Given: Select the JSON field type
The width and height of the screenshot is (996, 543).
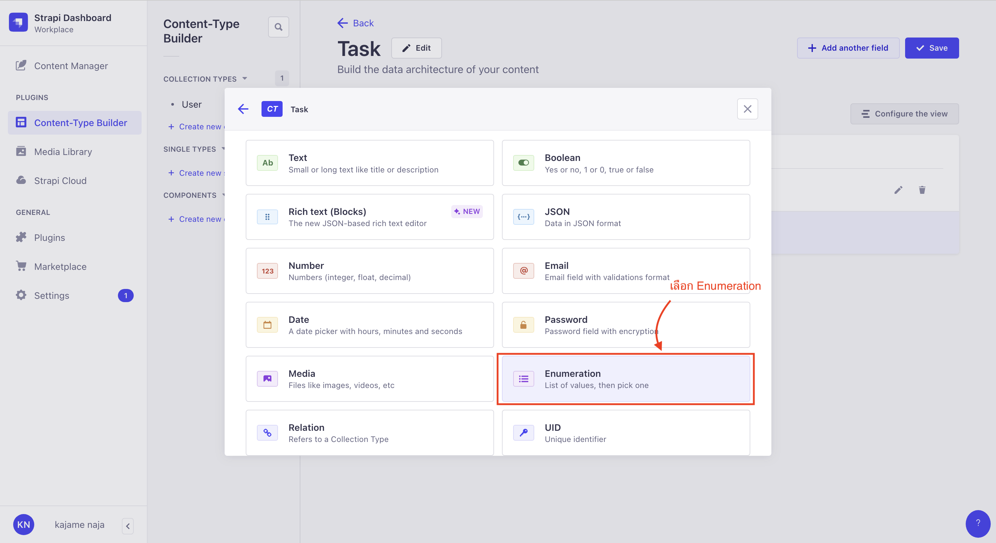Looking at the screenshot, I should click(625, 217).
